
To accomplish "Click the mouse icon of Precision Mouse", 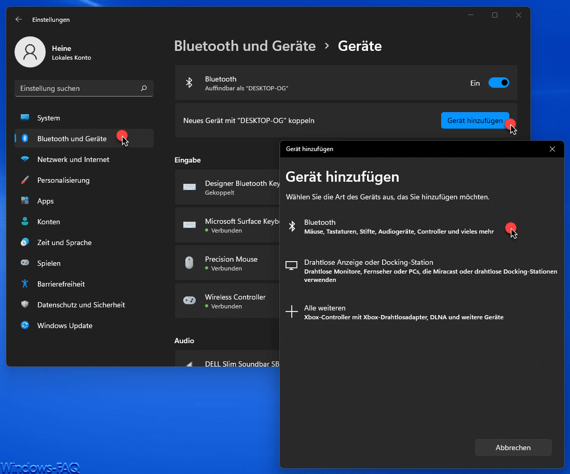I will [x=189, y=263].
